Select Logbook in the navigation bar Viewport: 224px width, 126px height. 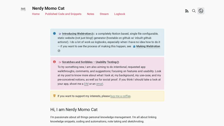coord(120,14)
